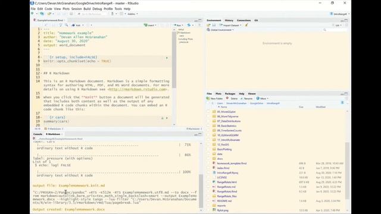Switch to the History tab
The height and width of the screenshot is (214, 381).
(x=229, y=20)
